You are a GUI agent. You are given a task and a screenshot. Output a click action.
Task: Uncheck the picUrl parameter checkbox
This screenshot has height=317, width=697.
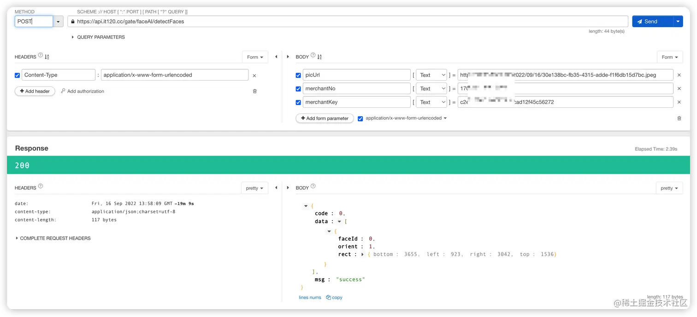(298, 75)
